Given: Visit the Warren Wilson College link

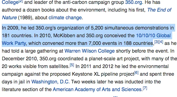Looking at the screenshot, I should 90,51.
